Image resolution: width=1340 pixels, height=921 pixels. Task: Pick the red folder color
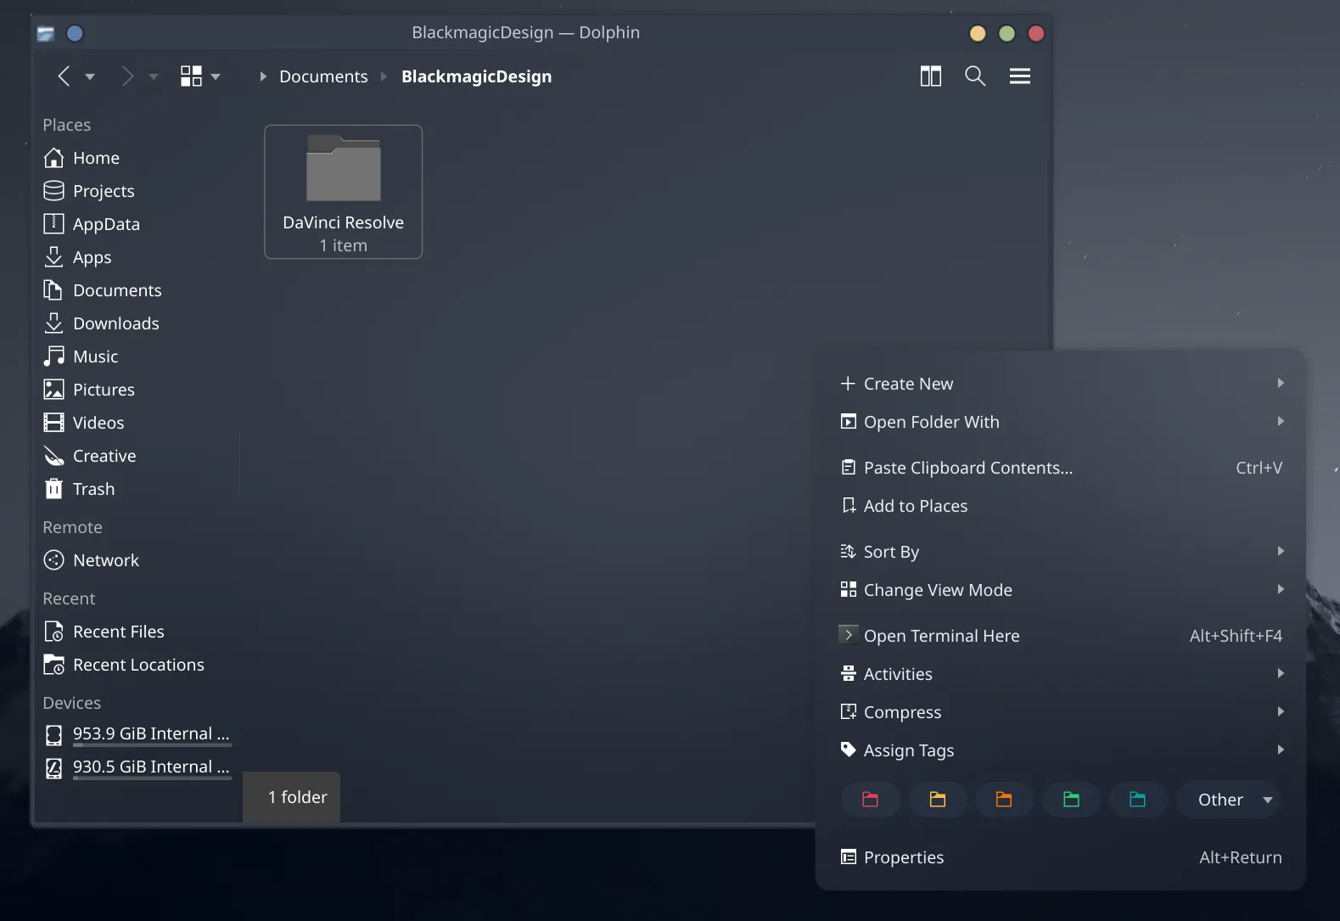pos(871,800)
